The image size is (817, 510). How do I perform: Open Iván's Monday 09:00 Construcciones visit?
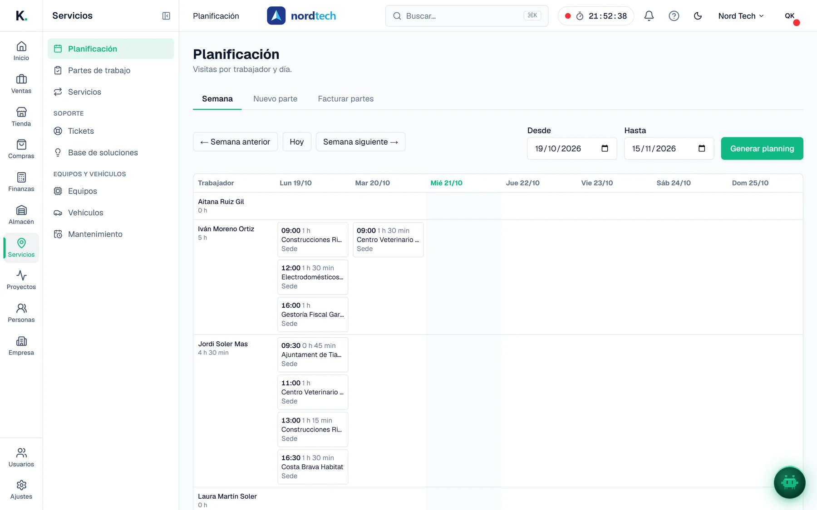[313, 240]
